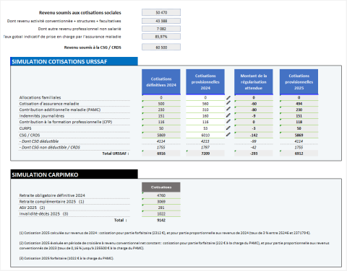
Task: Click the Cotisations définitives 2024 column header
Action: point(161,82)
